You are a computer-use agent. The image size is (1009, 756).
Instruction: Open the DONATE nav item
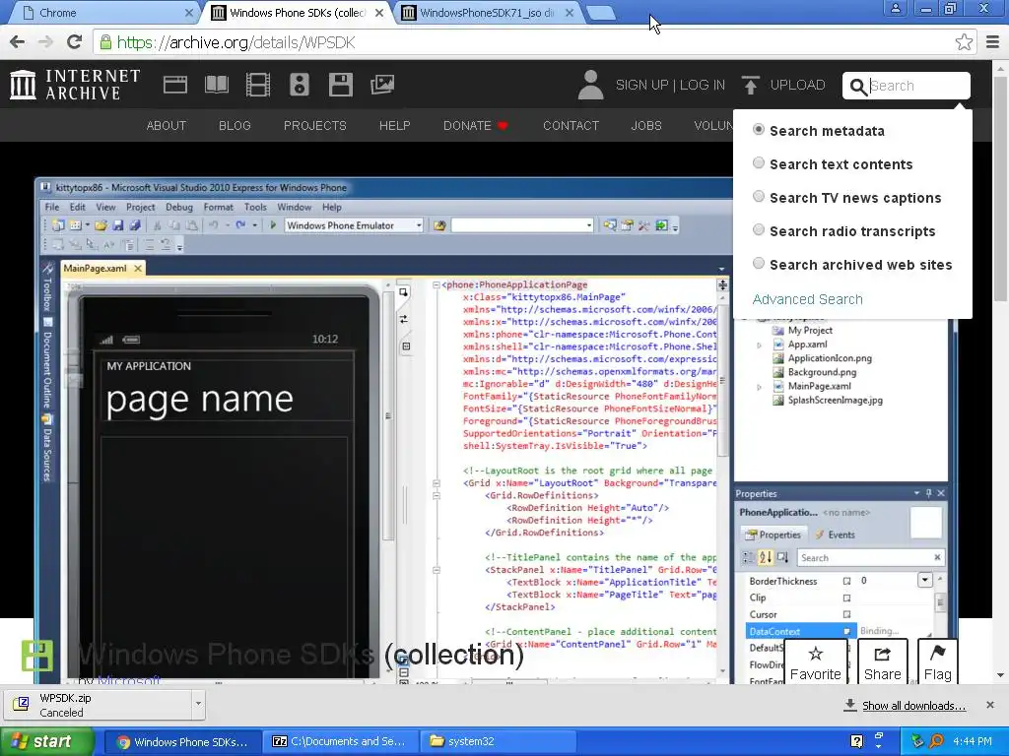click(x=467, y=125)
